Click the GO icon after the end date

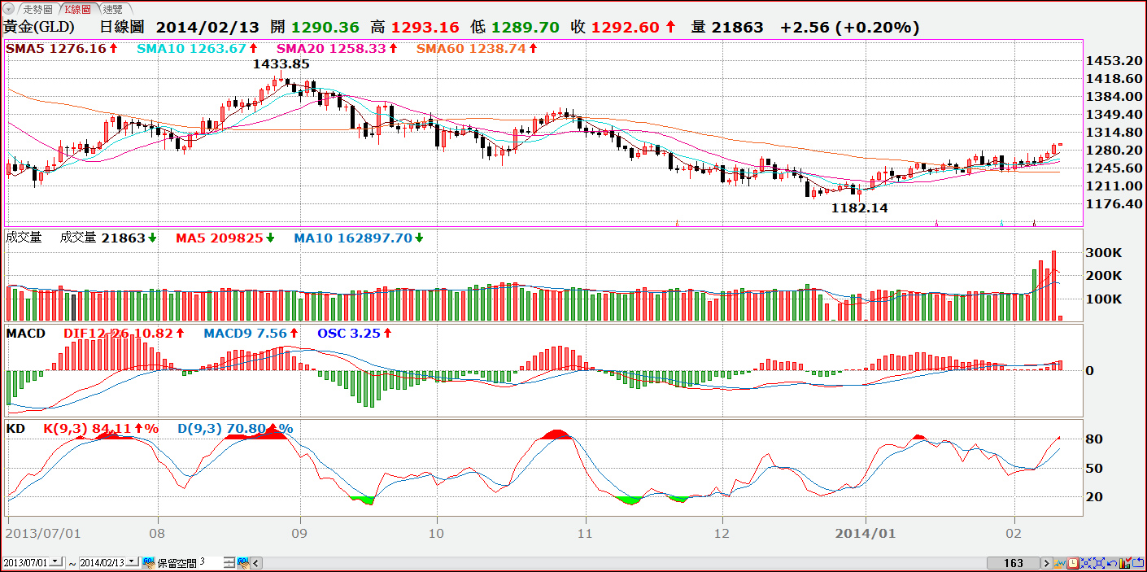point(149,562)
